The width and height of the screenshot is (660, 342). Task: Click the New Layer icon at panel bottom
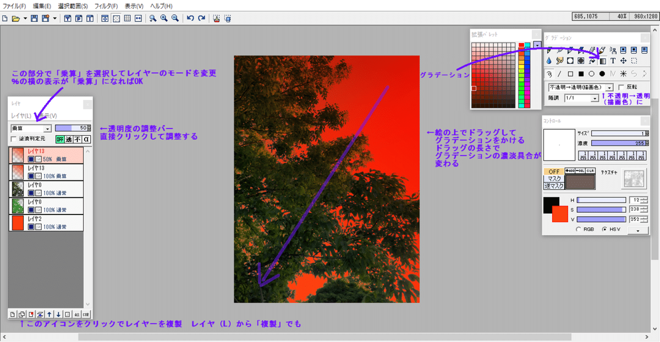click(13, 314)
